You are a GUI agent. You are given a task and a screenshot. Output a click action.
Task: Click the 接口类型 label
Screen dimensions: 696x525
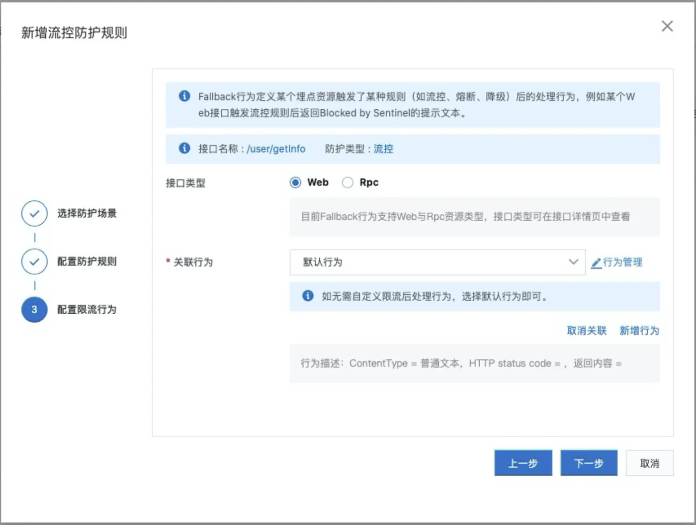(x=185, y=183)
